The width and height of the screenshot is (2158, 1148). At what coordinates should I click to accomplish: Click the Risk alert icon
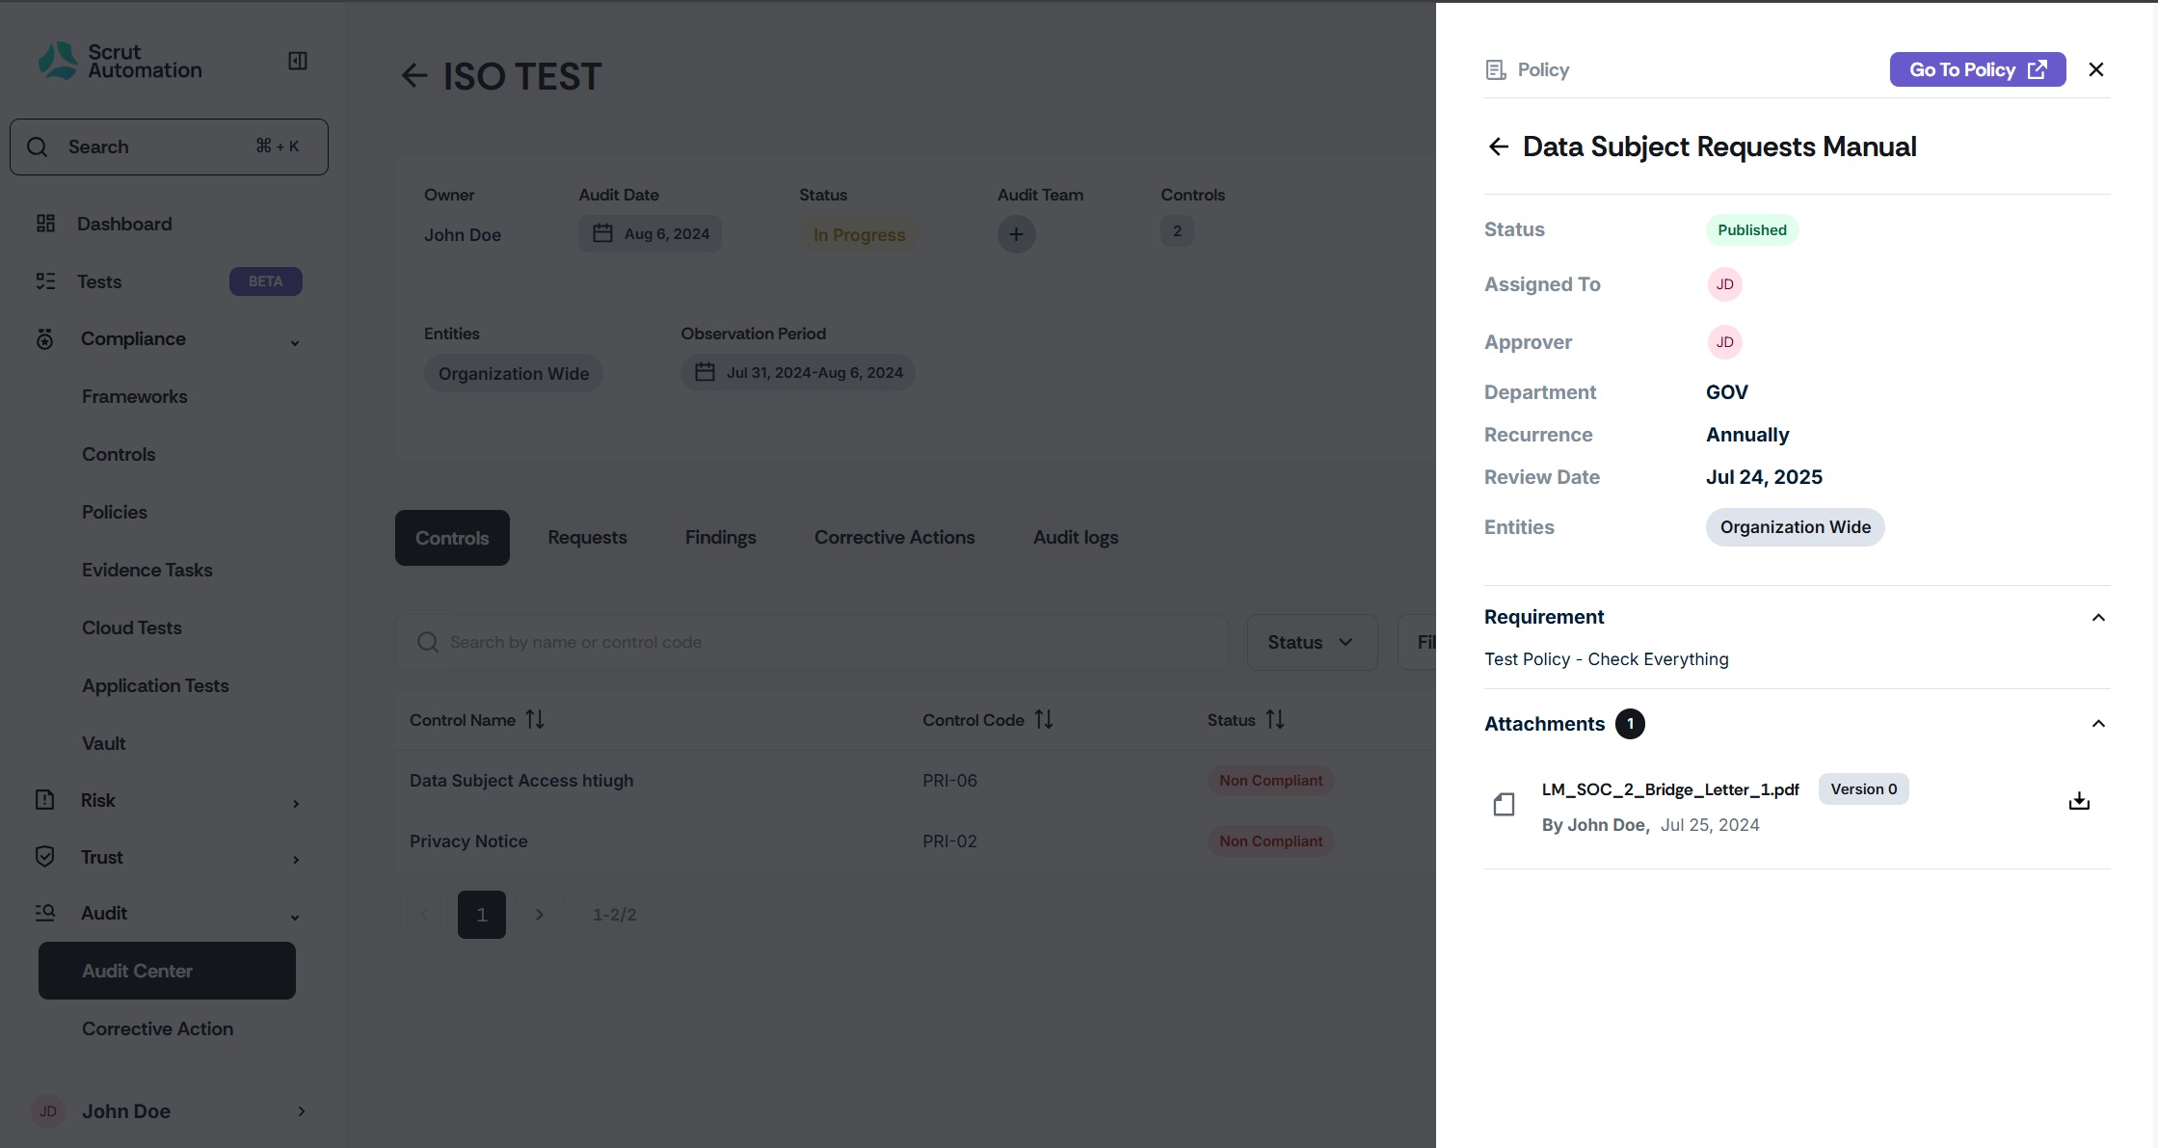[x=45, y=799]
